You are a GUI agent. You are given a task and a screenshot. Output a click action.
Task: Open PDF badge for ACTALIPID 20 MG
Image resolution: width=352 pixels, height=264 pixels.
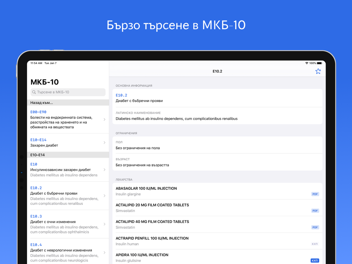coord(315,211)
